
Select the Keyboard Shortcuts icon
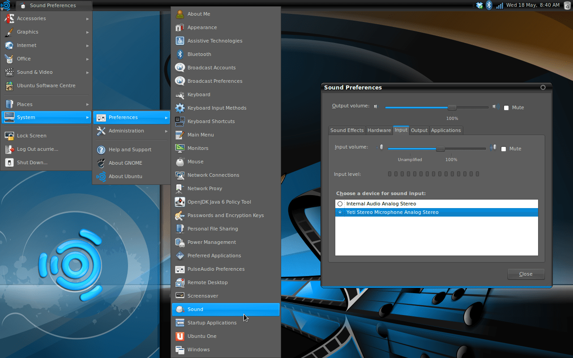click(180, 121)
